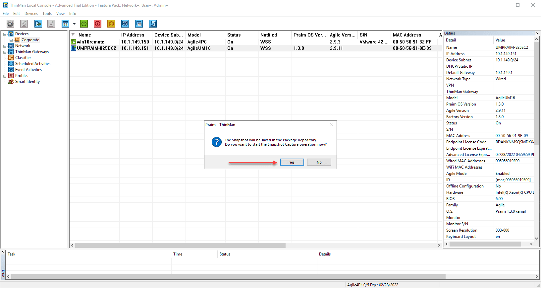Open the Info menu
541x288 pixels.
click(73, 14)
